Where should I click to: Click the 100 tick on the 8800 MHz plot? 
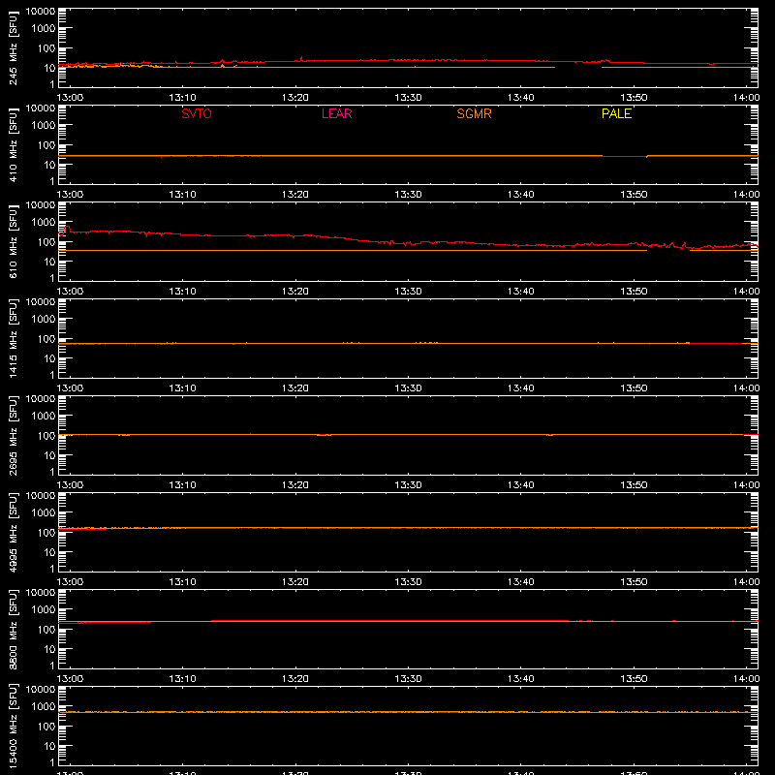tap(46, 630)
